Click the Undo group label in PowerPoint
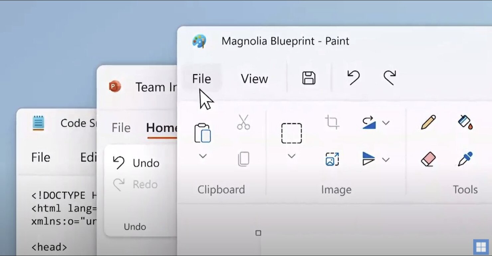This screenshot has width=492, height=256. coord(135,227)
